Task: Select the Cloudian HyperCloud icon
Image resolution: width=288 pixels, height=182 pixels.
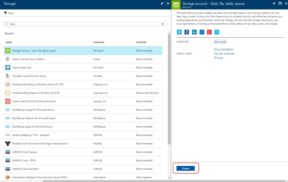Action: (x=8, y=76)
